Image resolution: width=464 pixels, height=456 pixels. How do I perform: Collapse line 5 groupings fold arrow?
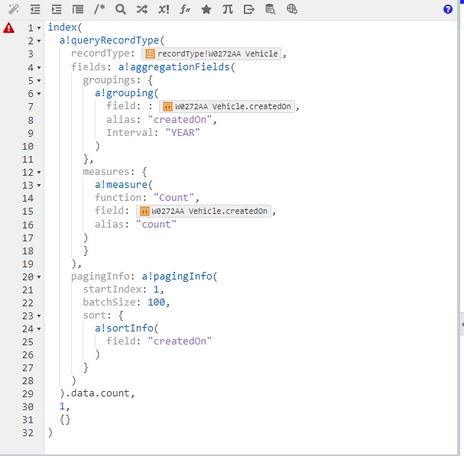pyautogui.click(x=39, y=81)
